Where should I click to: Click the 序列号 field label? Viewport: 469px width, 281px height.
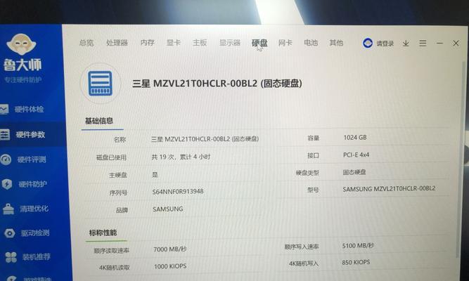pyautogui.click(x=118, y=192)
